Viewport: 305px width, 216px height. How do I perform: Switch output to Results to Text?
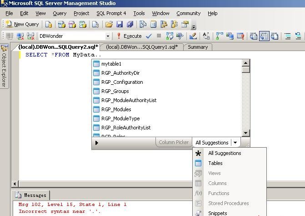pos(254,36)
